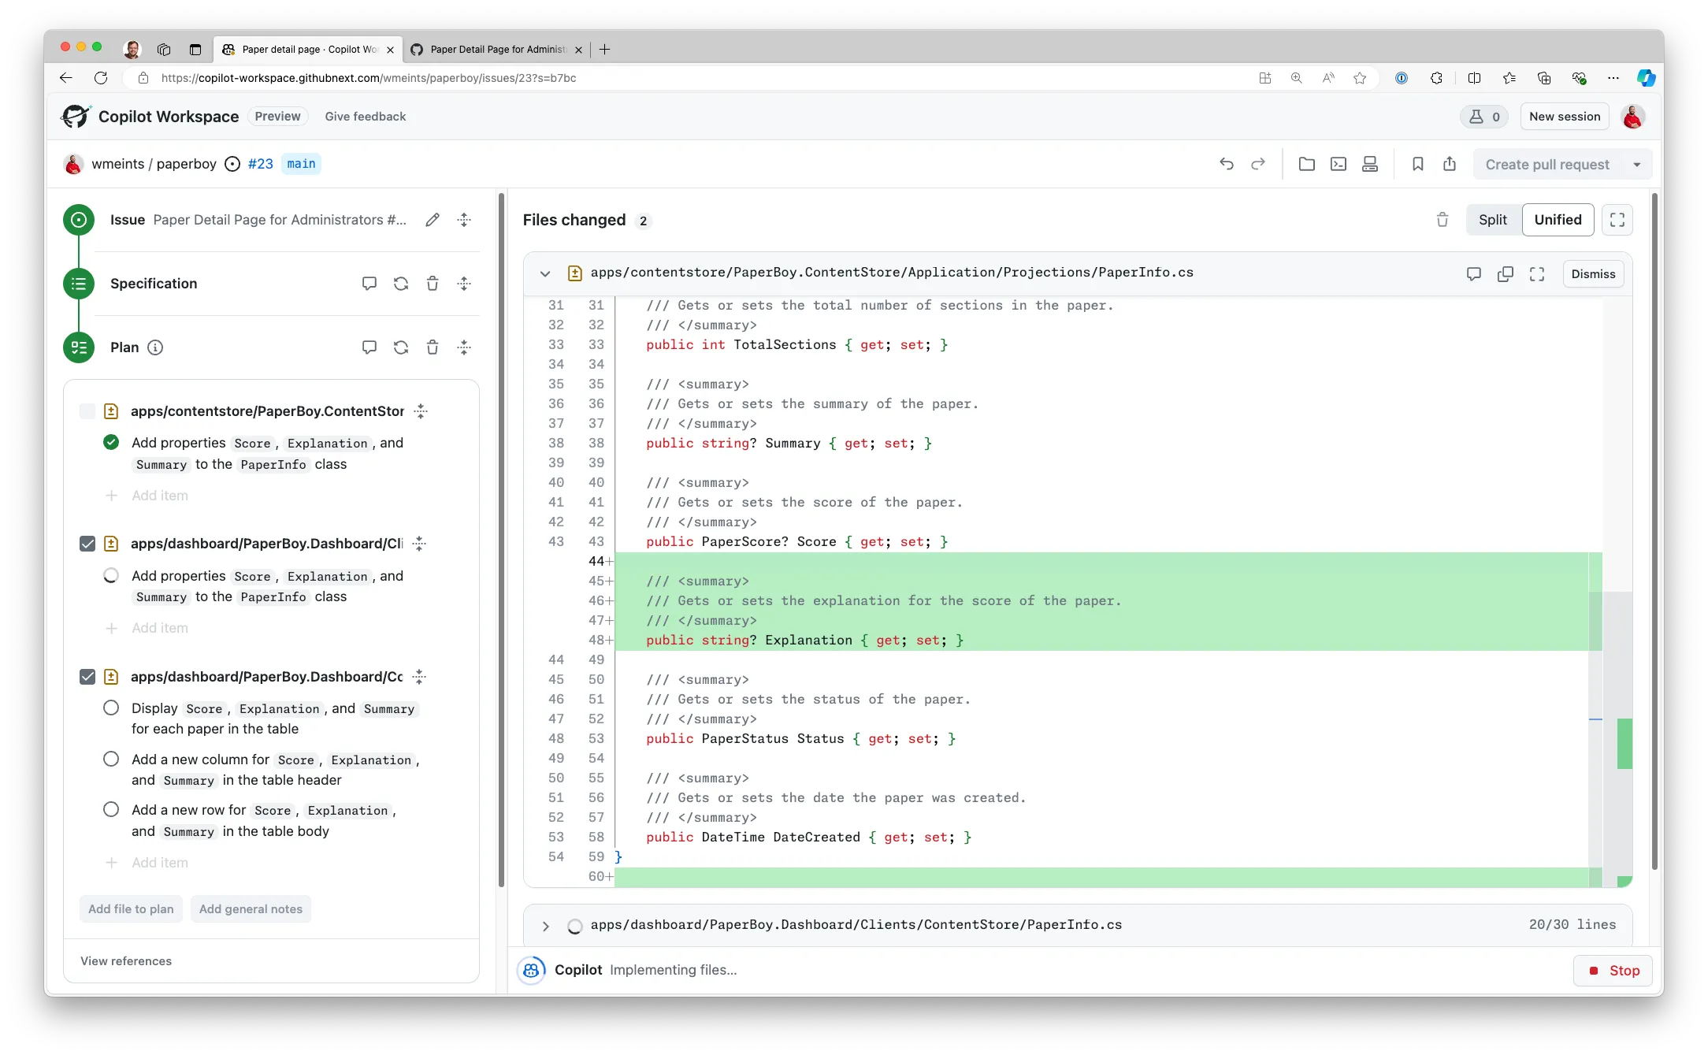Click the redo arrow in workspace toolbar
This screenshot has width=1708, height=1055.
click(1258, 164)
